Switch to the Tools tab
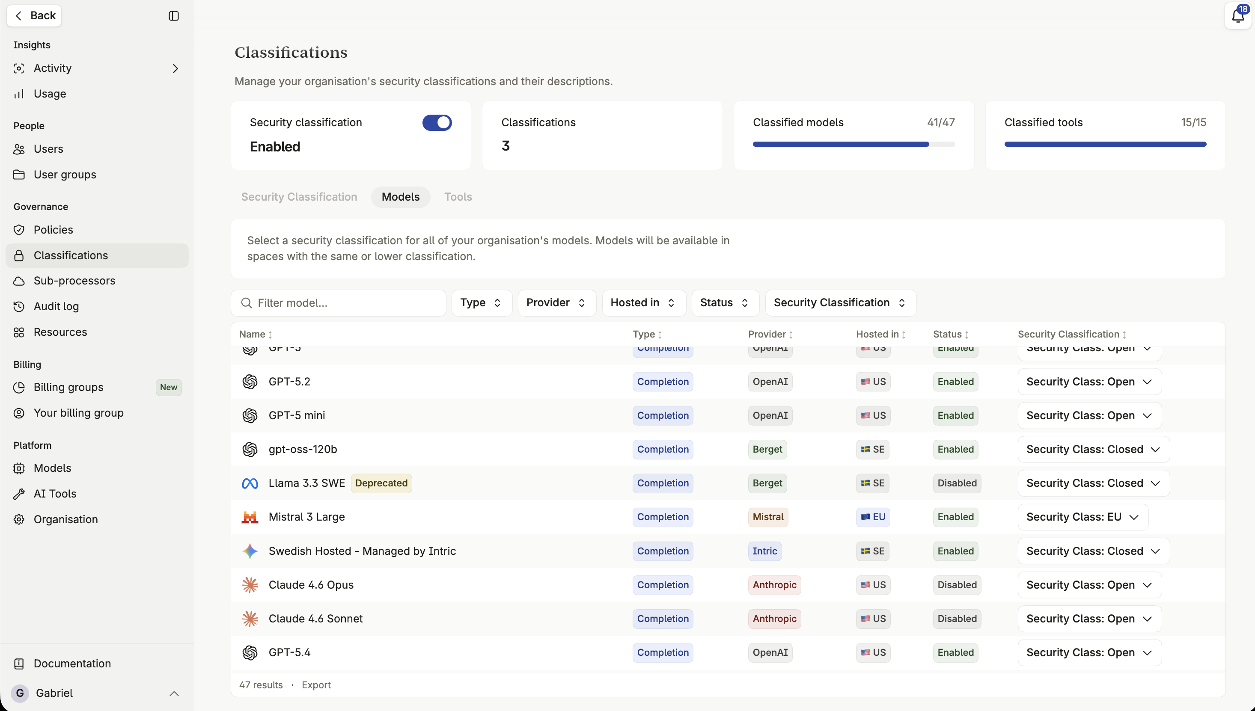Screen dimensions: 1255x711 458,197
